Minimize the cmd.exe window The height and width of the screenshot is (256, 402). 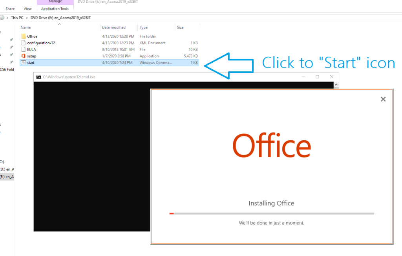[303, 77]
